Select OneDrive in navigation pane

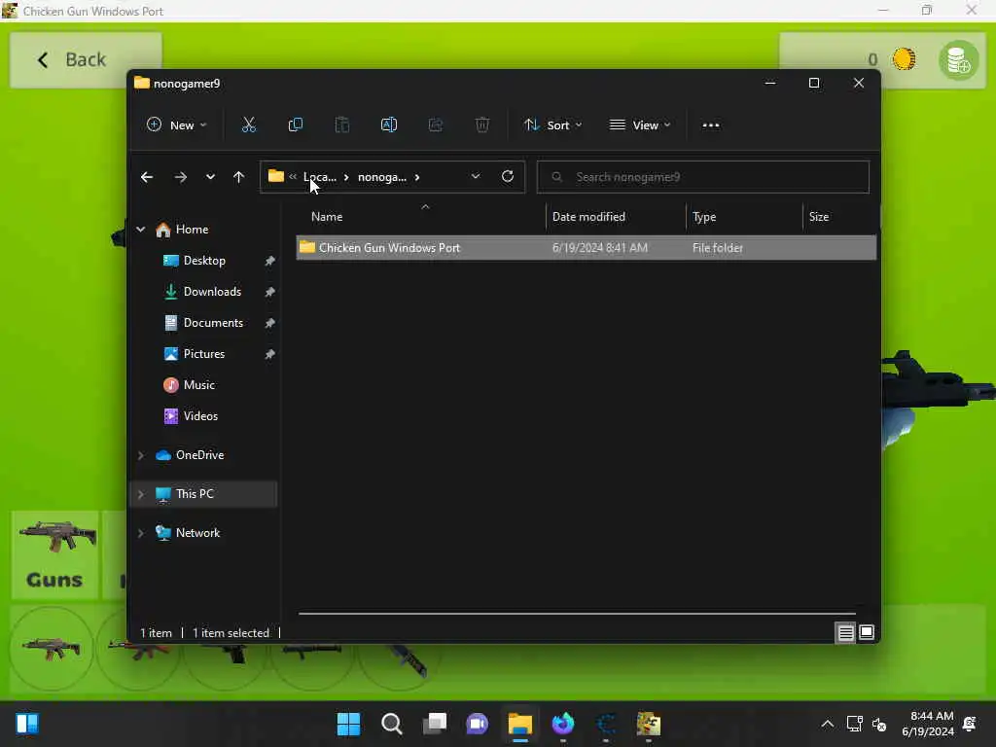click(x=199, y=455)
